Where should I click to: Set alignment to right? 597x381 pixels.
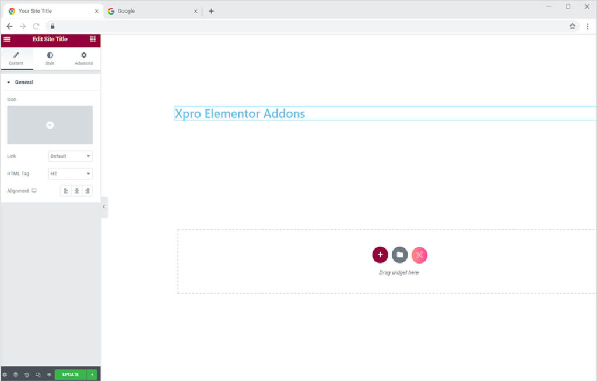coord(87,191)
